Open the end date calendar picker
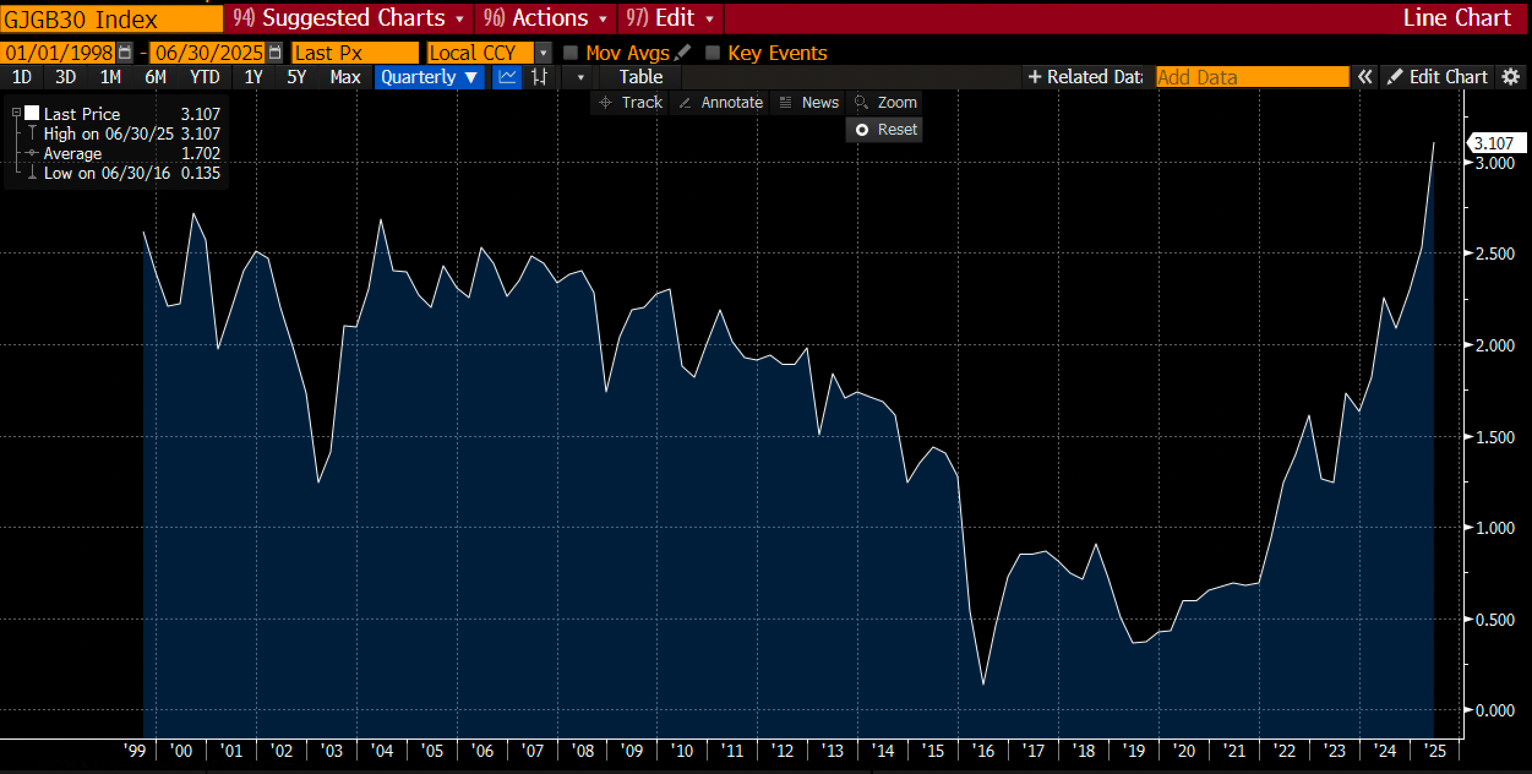The height and width of the screenshot is (774, 1532). click(x=276, y=53)
